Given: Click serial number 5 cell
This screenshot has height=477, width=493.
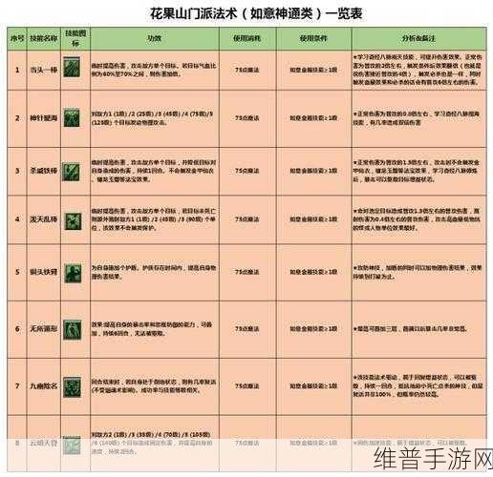Looking at the screenshot, I should (17, 272).
